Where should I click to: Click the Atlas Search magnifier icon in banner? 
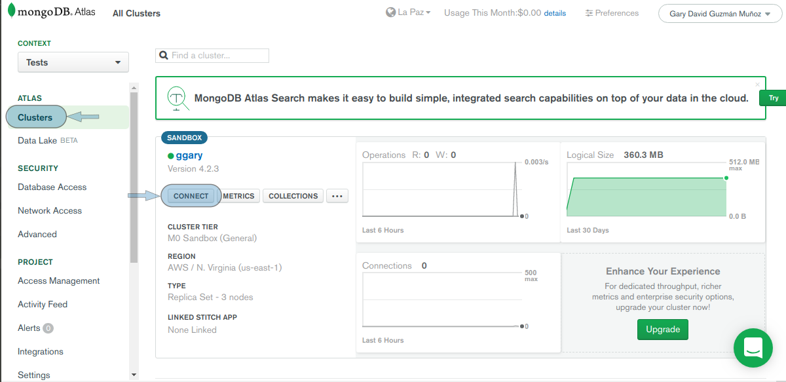pyautogui.click(x=177, y=98)
